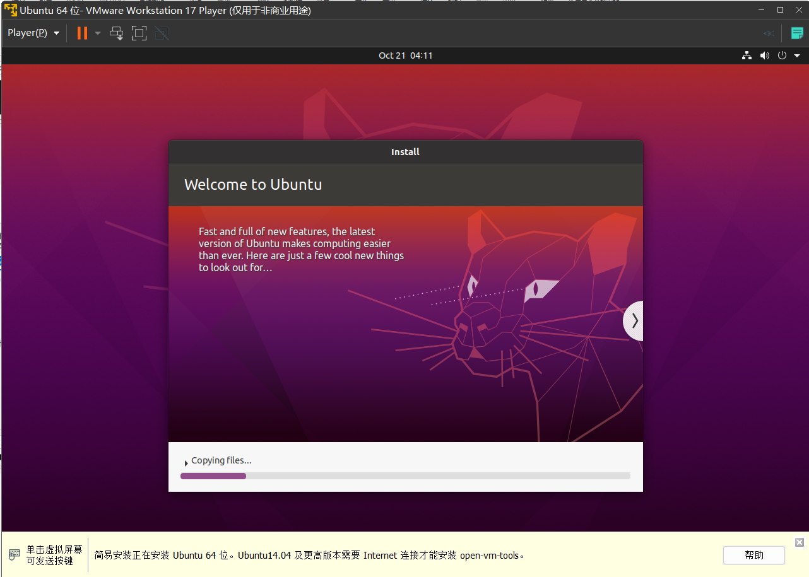809x577 pixels.
Task: Click the 帮助 help button
Action: point(753,555)
